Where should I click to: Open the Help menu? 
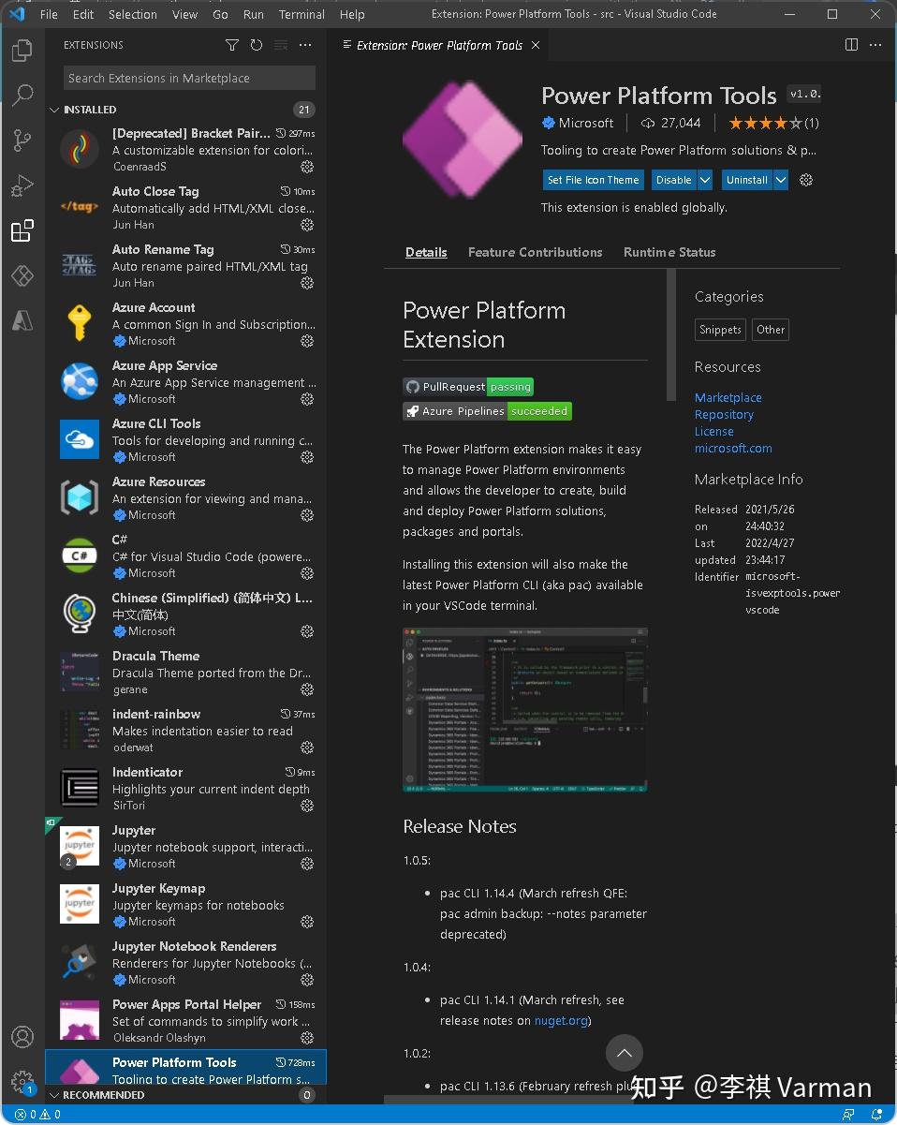pyautogui.click(x=352, y=14)
